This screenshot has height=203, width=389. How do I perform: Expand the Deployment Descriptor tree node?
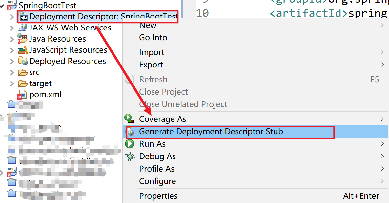click(x=12, y=17)
